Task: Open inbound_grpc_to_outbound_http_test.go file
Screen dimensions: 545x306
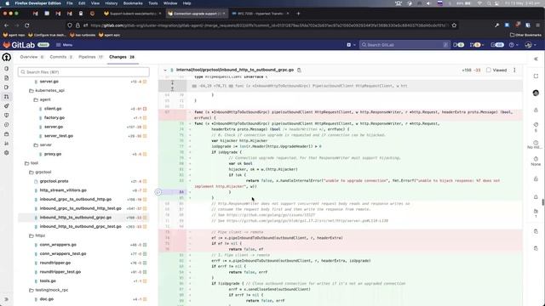Action: click(x=80, y=208)
